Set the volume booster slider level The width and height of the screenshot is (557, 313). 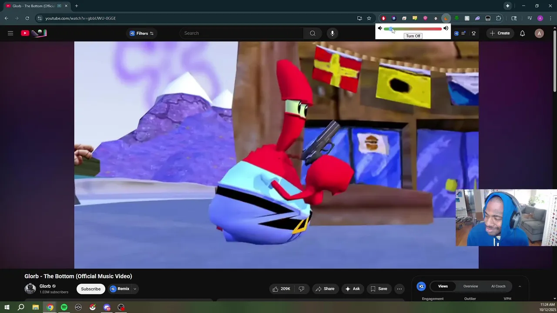pos(413,29)
